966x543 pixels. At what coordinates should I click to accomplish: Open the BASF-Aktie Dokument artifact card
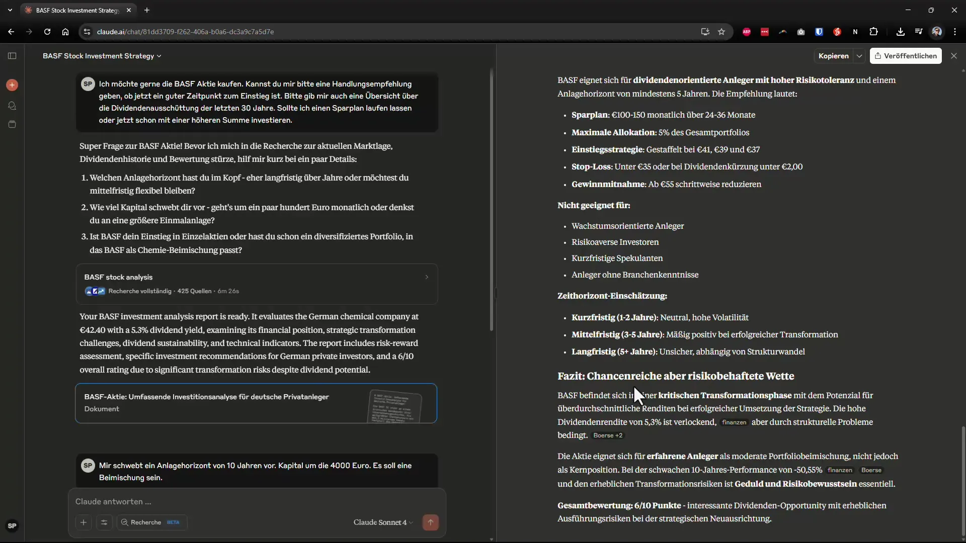256,403
